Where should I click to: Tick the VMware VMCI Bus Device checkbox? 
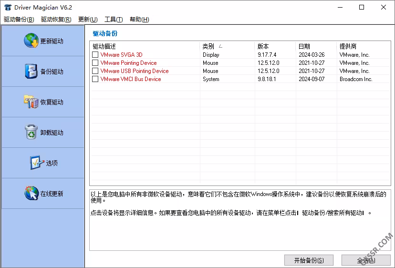[95, 79]
